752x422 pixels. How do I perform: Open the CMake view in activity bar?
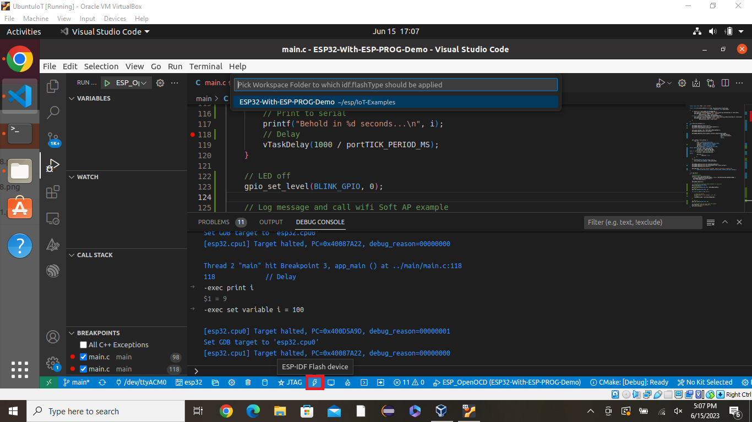[53, 245]
